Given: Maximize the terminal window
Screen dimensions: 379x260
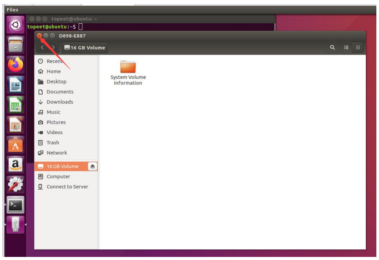Looking at the screenshot, I should click(45, 18).
